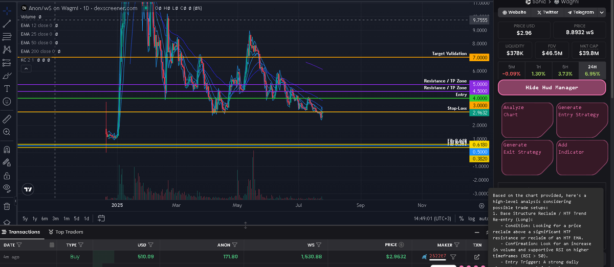Click the Analyze Chart button
The height and width of the screenshot is (267, 614).
(x=527, y=120)
